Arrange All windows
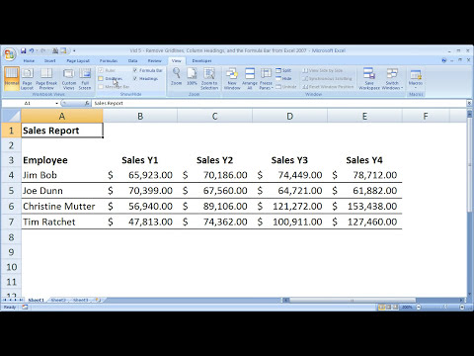The width and height of the screenshot is (474, 356). 250,78
